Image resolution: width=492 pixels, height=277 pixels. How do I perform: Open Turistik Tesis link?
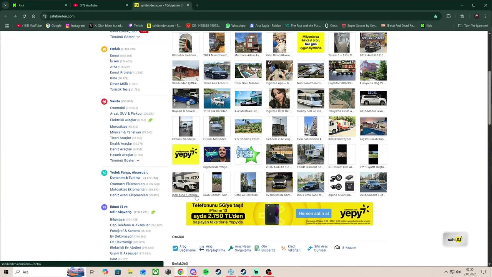point(120,89)
